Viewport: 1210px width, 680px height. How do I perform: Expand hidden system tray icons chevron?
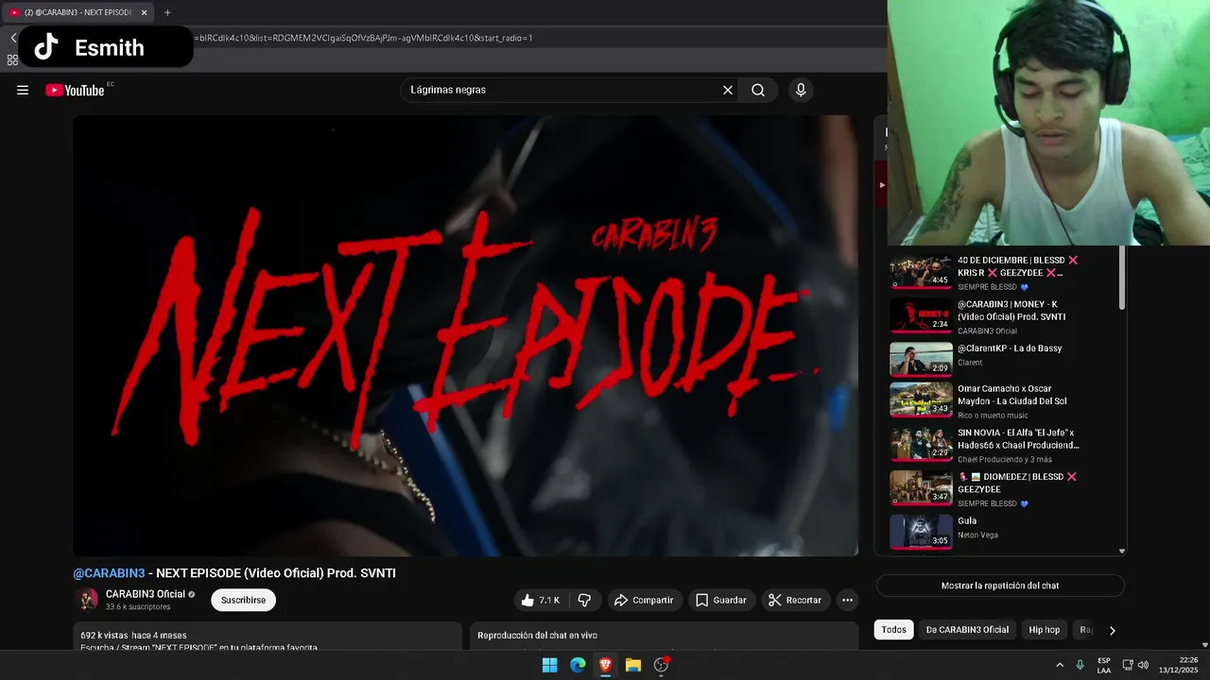pos(1060,666)
